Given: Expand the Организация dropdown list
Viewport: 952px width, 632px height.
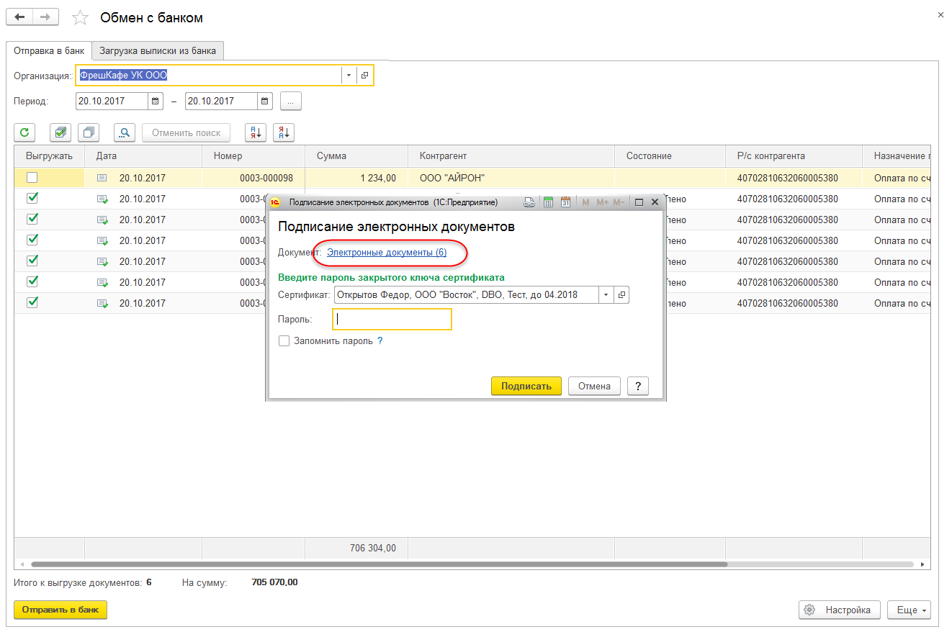Looking at the screenshot, I should 349,76.
